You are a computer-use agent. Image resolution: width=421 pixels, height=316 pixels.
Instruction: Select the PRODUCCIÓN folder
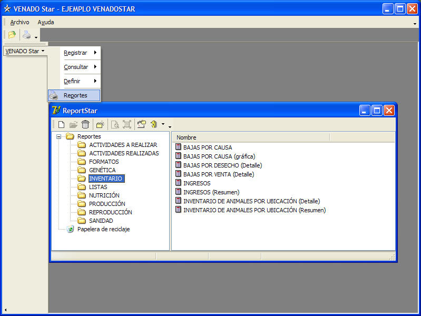click(x=107, y=204)
